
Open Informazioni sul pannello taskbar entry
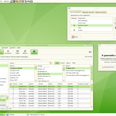(37, 115)
